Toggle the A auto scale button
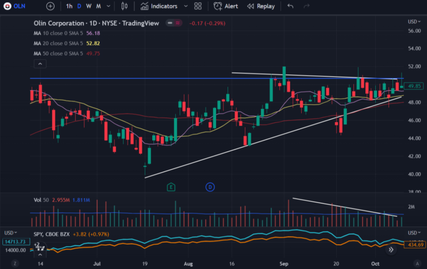 (x=417, y=263)
